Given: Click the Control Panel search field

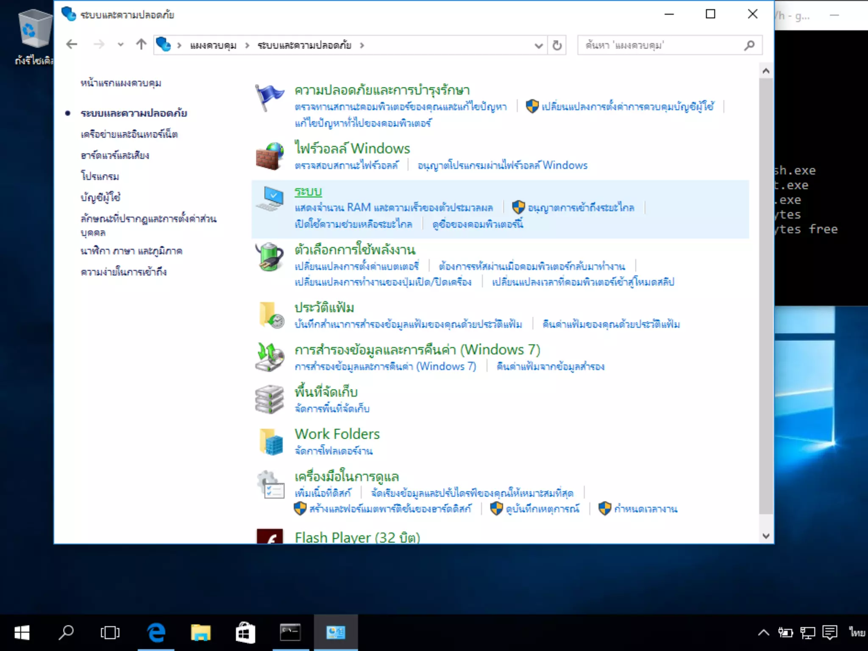Looking at the screenshot, I should pyautogui.click(x=661, y=45).
